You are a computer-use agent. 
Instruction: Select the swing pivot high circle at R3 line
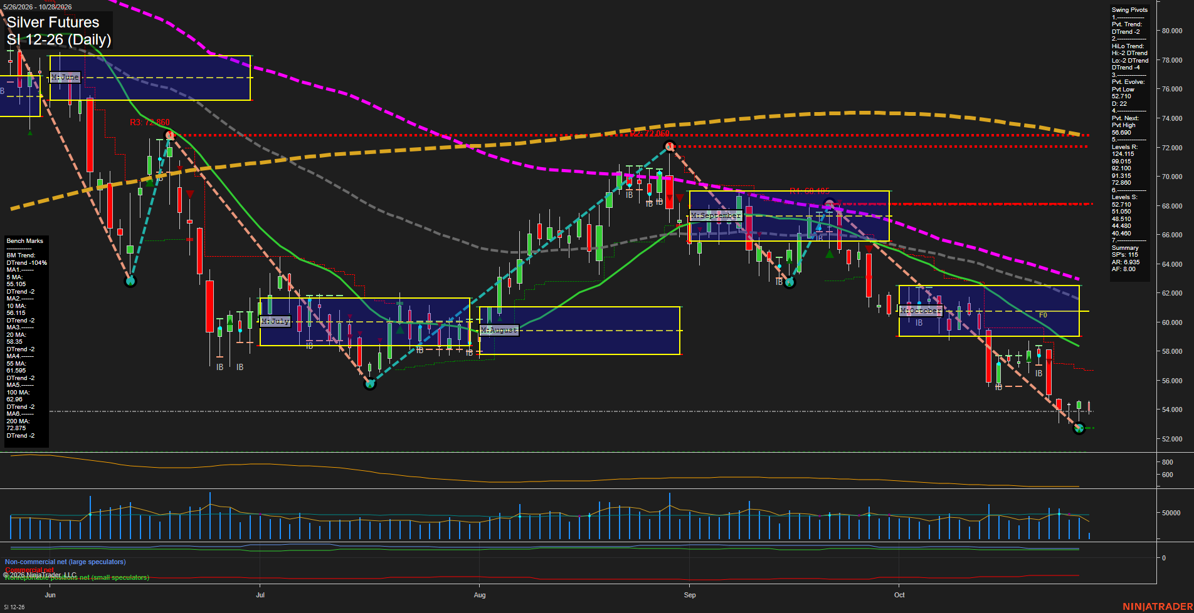coord(169,135)
